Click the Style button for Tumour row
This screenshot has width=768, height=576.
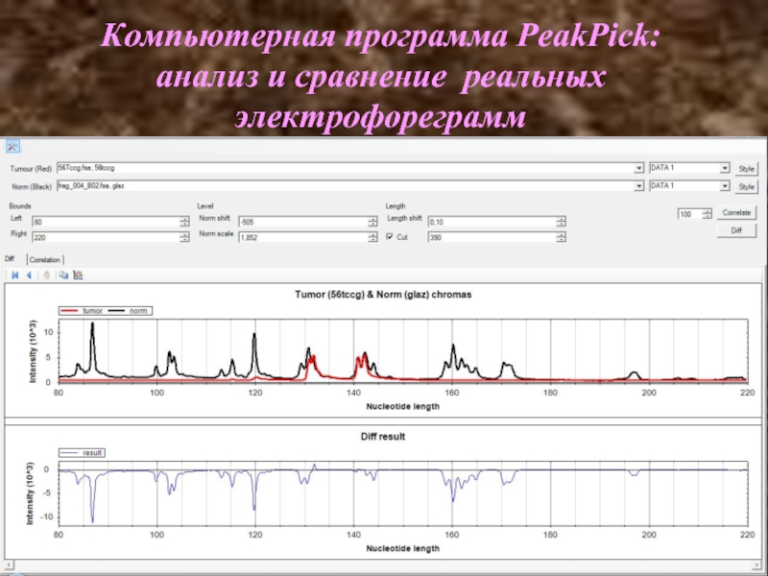pos(746,169)
